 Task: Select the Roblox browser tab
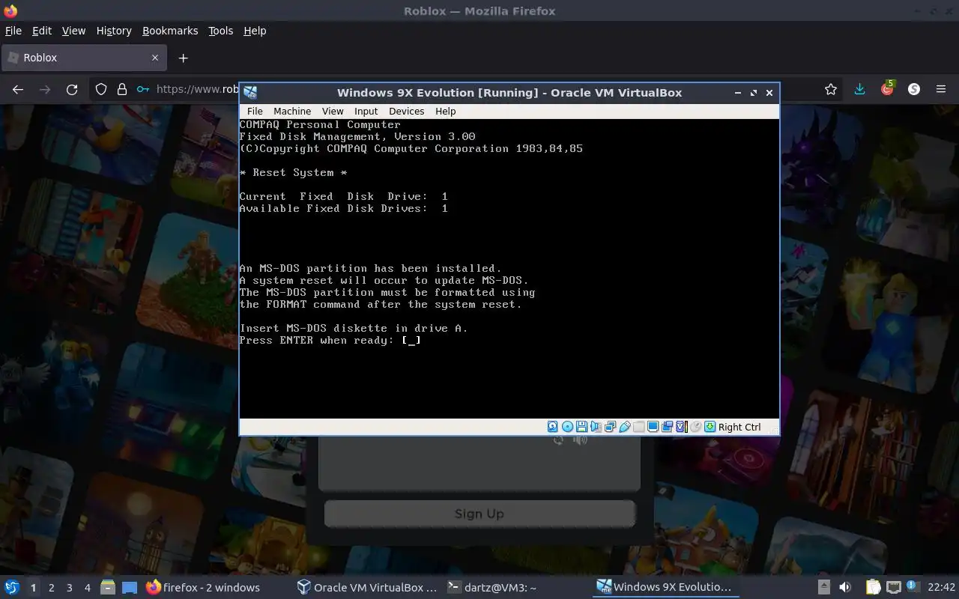click(84, 58)
